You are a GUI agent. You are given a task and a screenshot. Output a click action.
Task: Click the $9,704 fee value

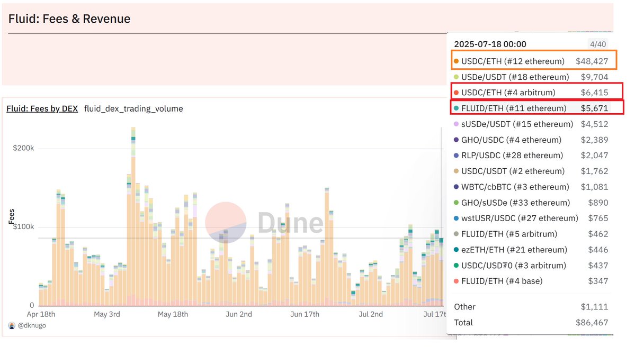tap(595, 77)
